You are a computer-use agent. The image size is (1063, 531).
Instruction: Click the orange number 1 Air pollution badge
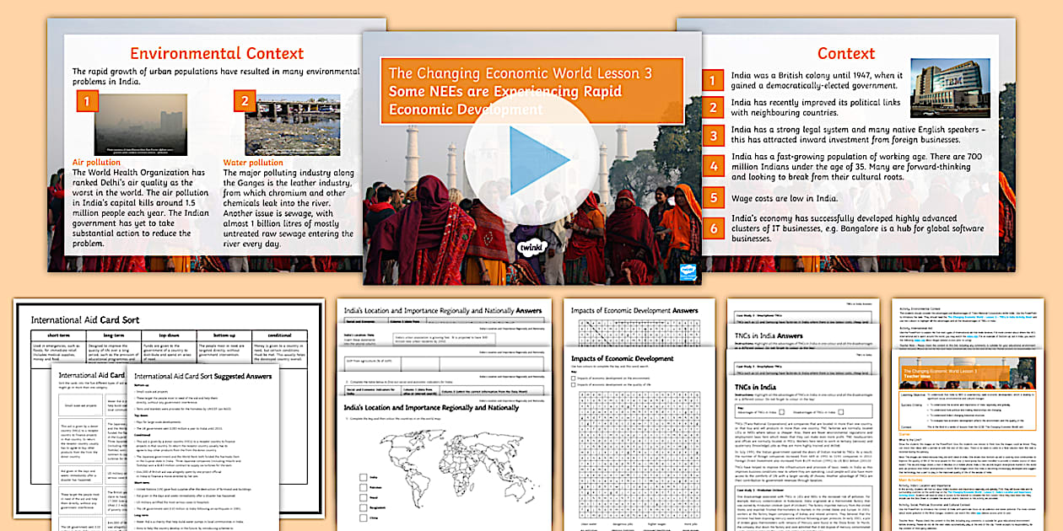point(87,103)
